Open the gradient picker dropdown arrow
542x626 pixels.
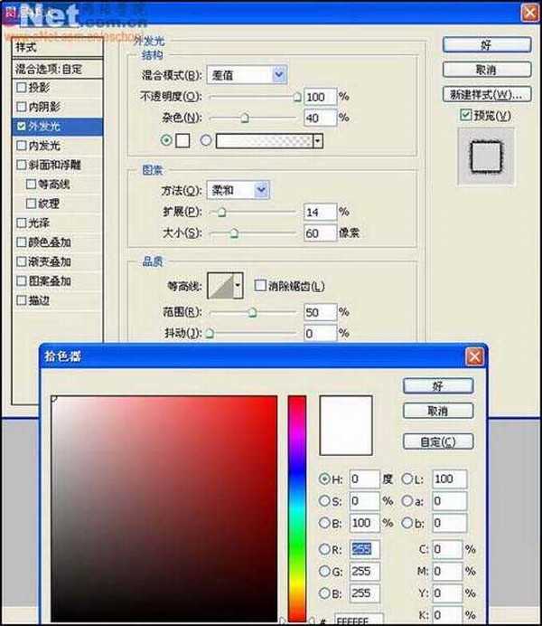click(x=317, y=141)
